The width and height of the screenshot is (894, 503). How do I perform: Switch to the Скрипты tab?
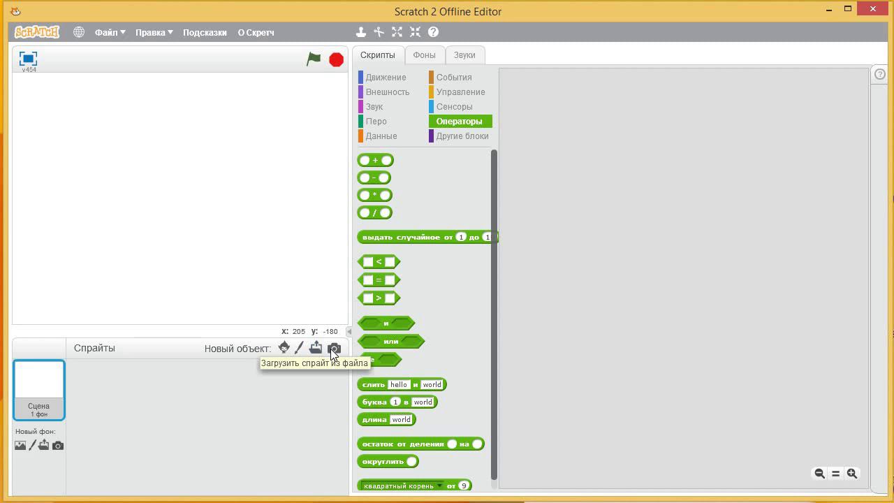377,55
